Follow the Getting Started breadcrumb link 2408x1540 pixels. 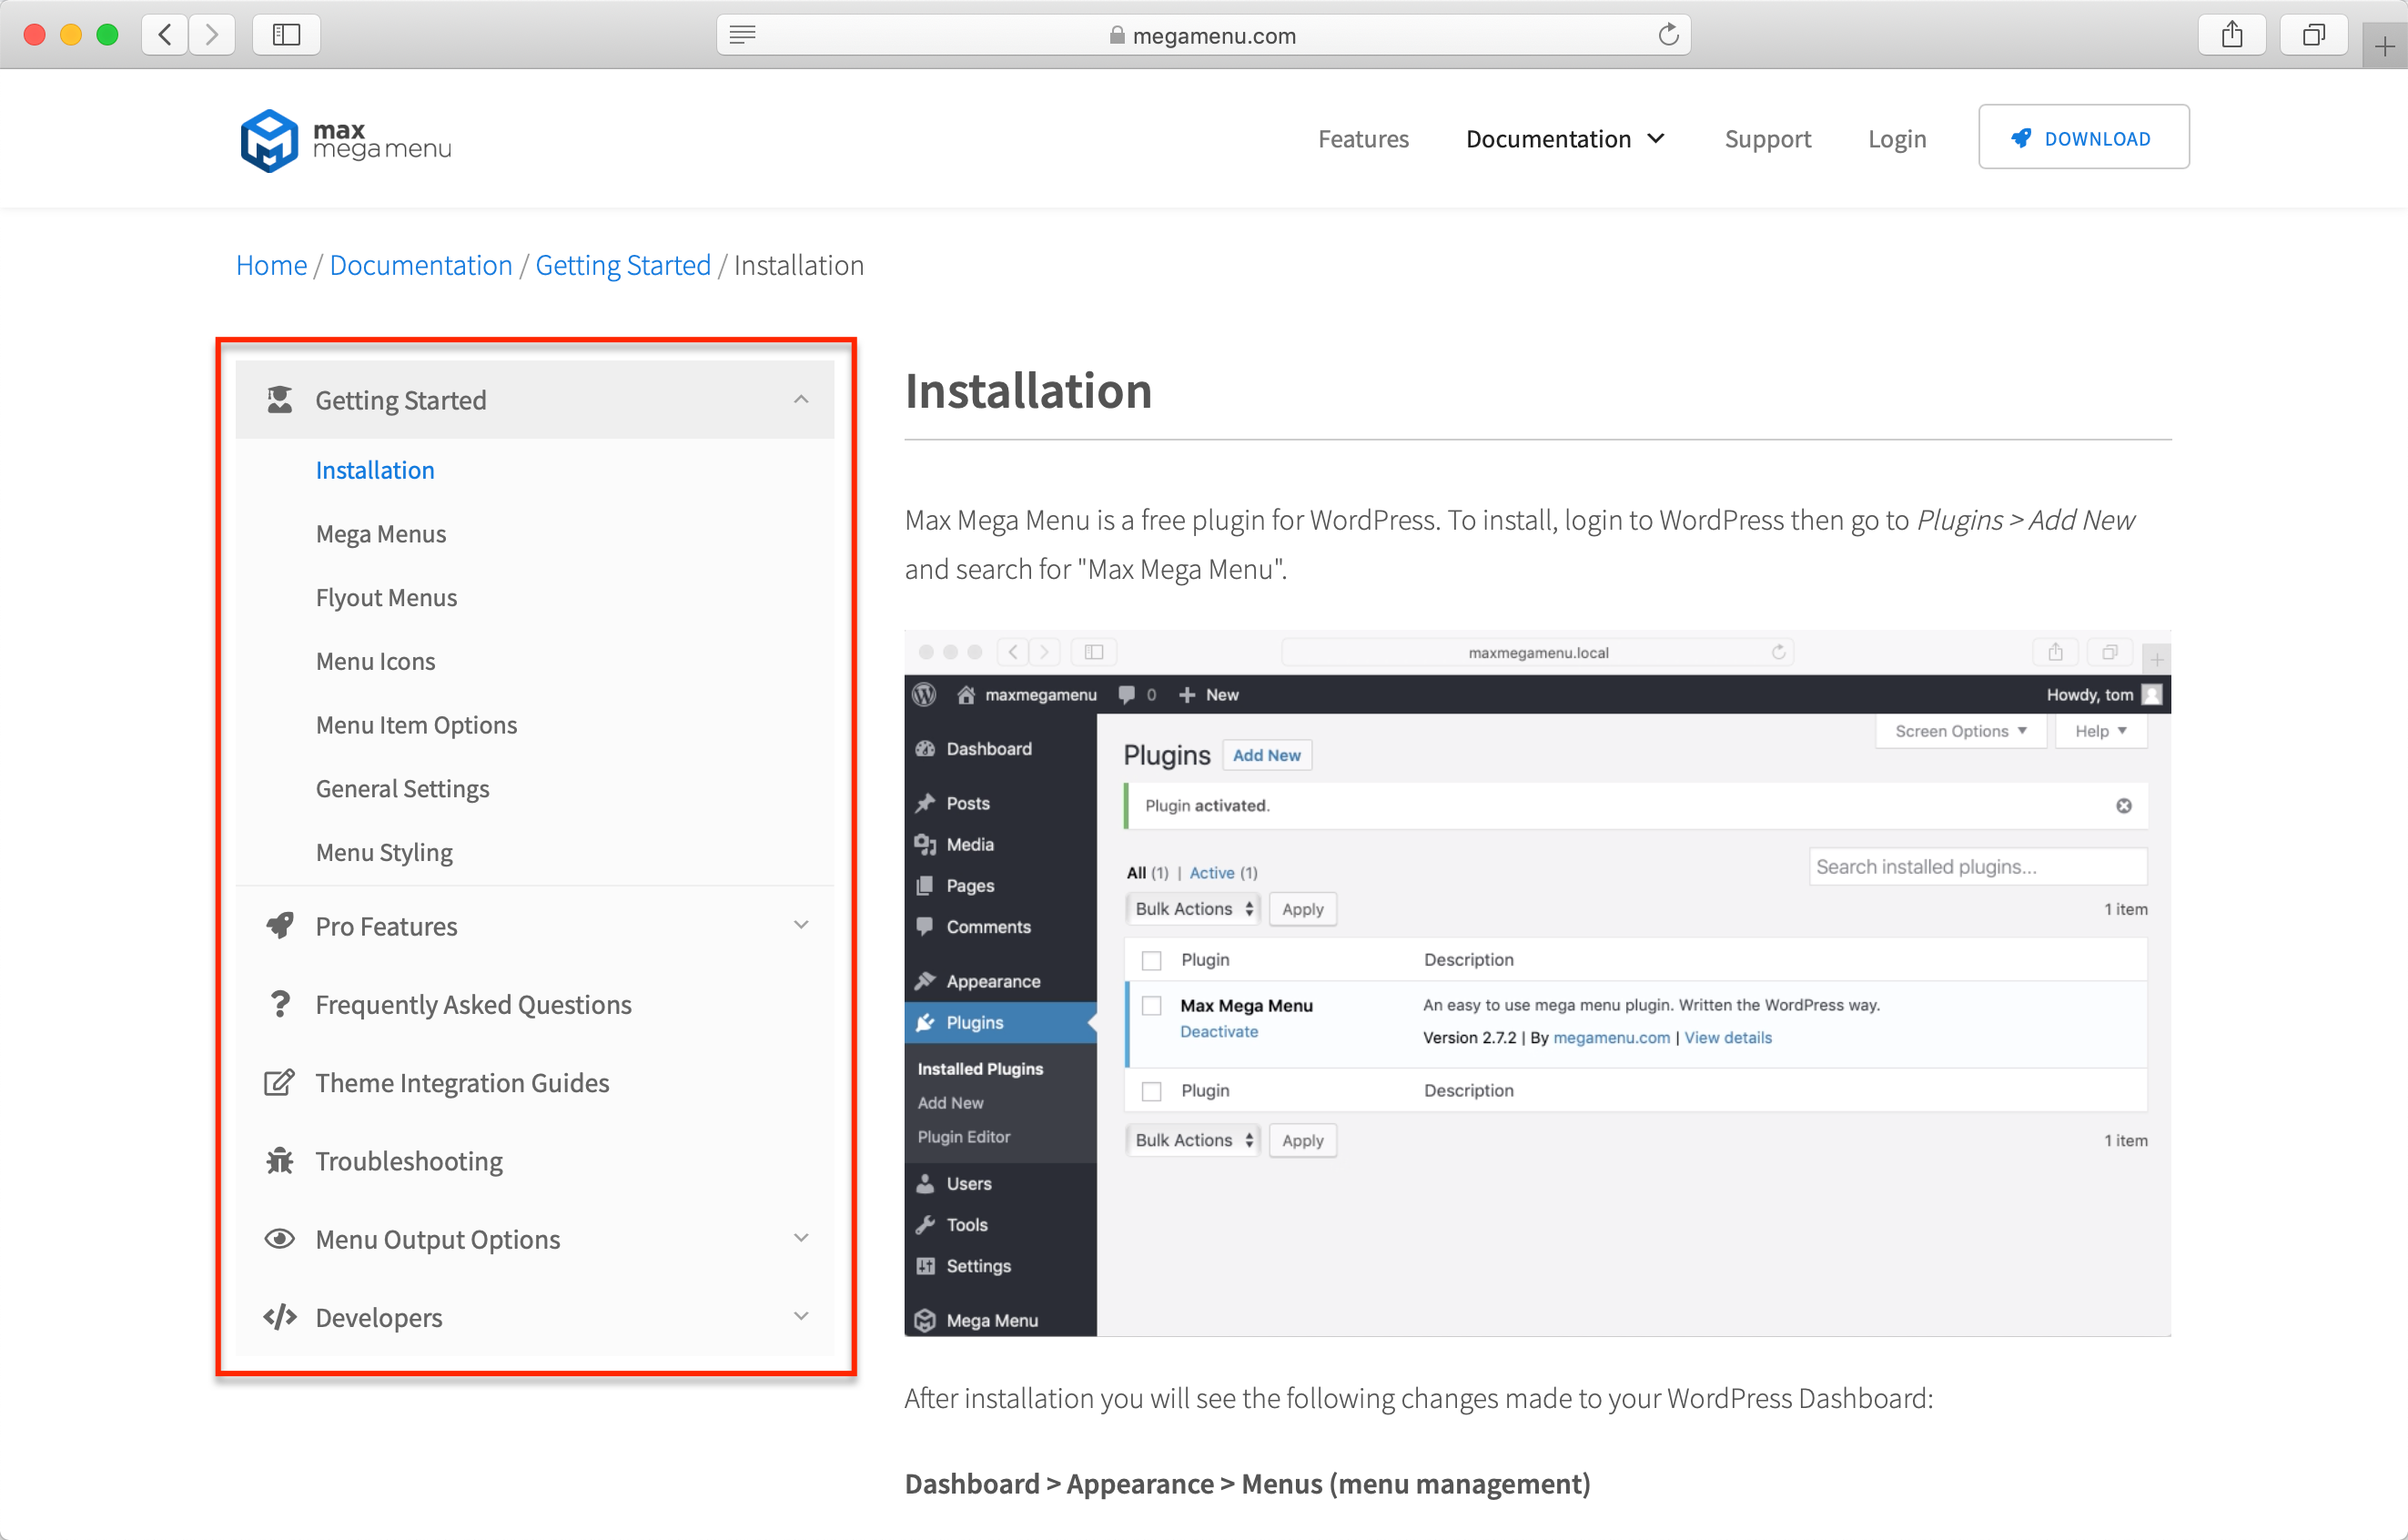(x=623, y=265)
